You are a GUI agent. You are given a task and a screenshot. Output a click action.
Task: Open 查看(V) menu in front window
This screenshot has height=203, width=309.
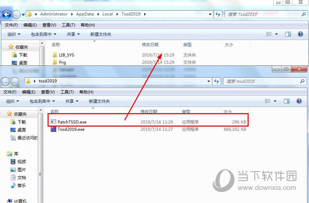(x=48, y=92)
